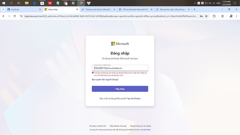This screenshot has height=135, width=240.
Task: Open Microsoft Store taskbar icon
Action: (42, 3)
